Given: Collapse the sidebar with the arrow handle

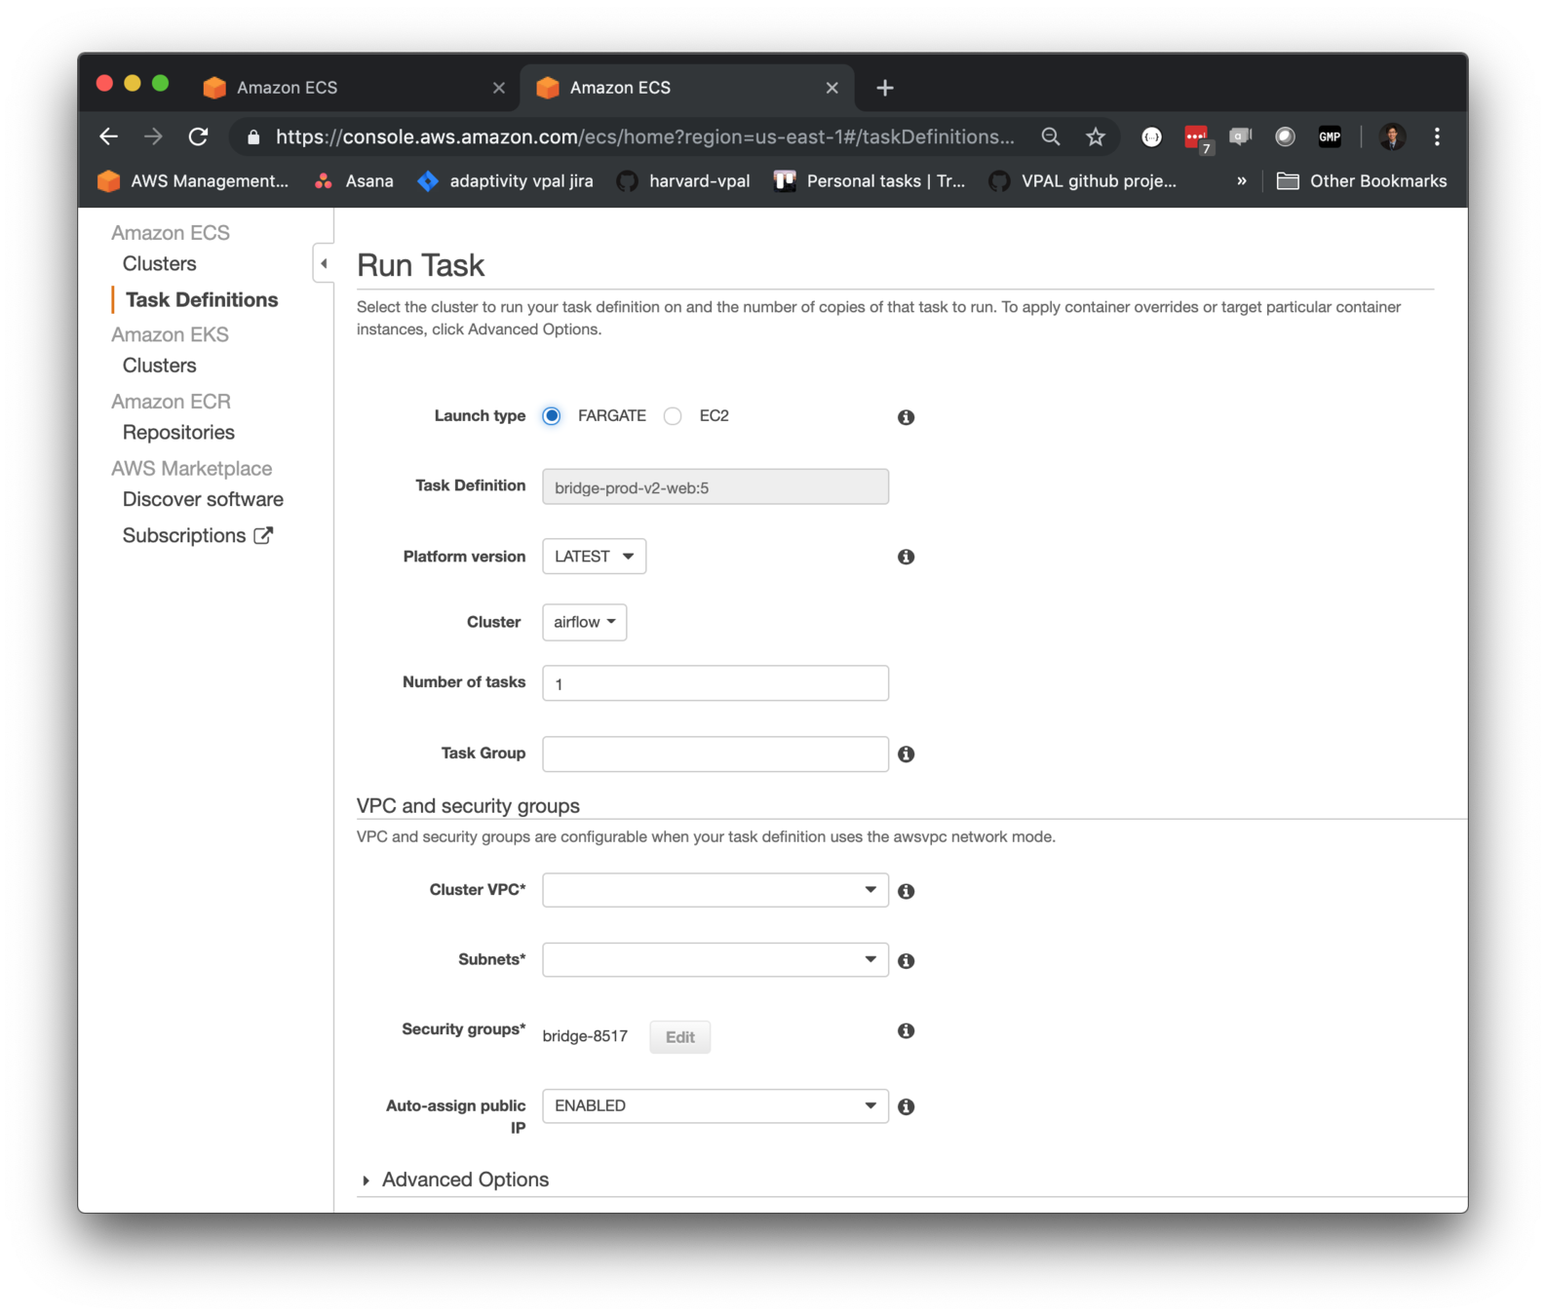Looking at the screenshot, I should 324,263.
